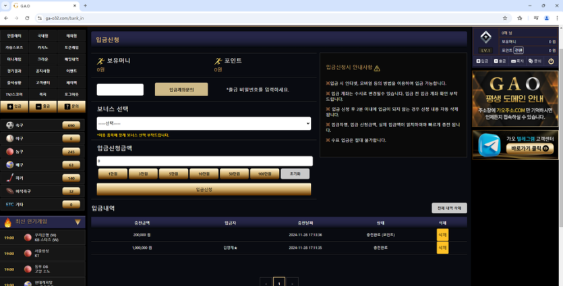This screenshot has height=286, width=563.
Task: Open the 이벤트 menu
Action: coord(71,71)
